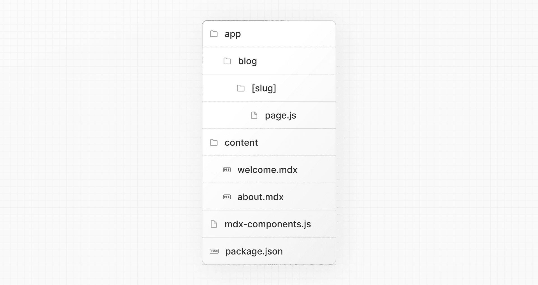
Task: Open the page.js file name
Action: (280, 115)
